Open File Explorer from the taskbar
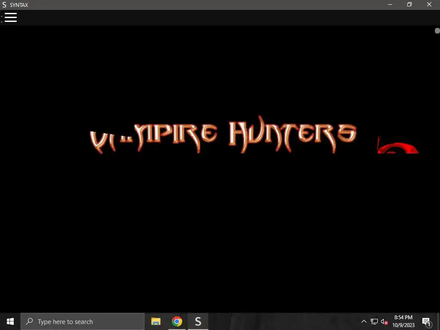Viewport: 440px width, 330px height. [156, 321]
